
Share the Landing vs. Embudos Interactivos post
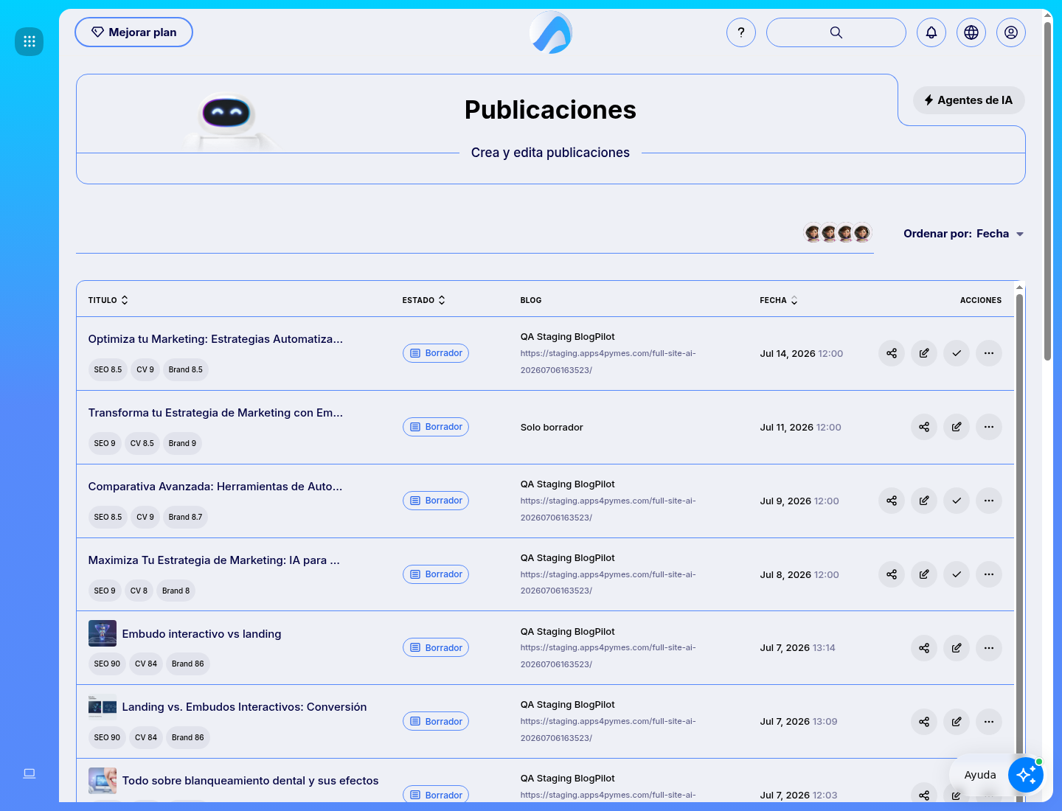tap(924, 722)
